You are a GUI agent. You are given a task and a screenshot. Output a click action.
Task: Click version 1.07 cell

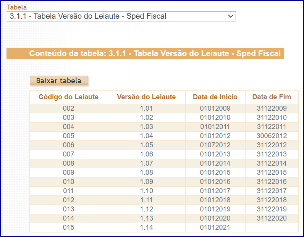[147, 163]
